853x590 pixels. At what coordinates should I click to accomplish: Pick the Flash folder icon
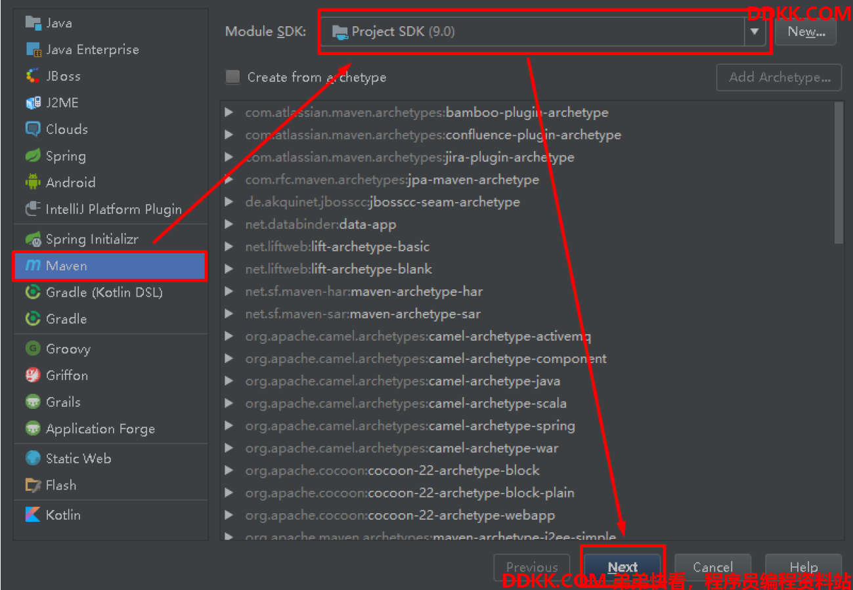pos(33,485)
